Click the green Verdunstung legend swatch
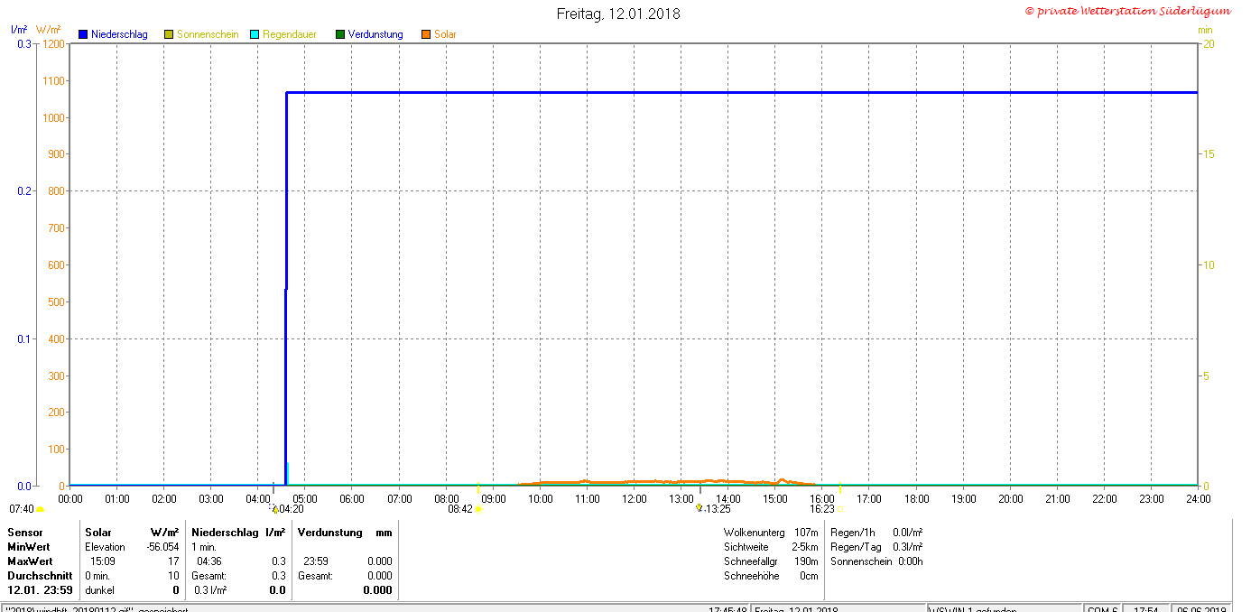Viewport: 1260px width, 612px height. click(x=340, y=34)
